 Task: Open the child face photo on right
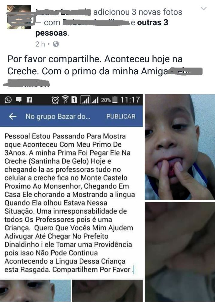(x=180, y=147)
